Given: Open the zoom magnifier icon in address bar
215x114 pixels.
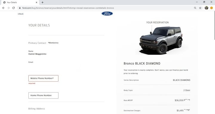Looking at the screenshot, I should 195,8.
